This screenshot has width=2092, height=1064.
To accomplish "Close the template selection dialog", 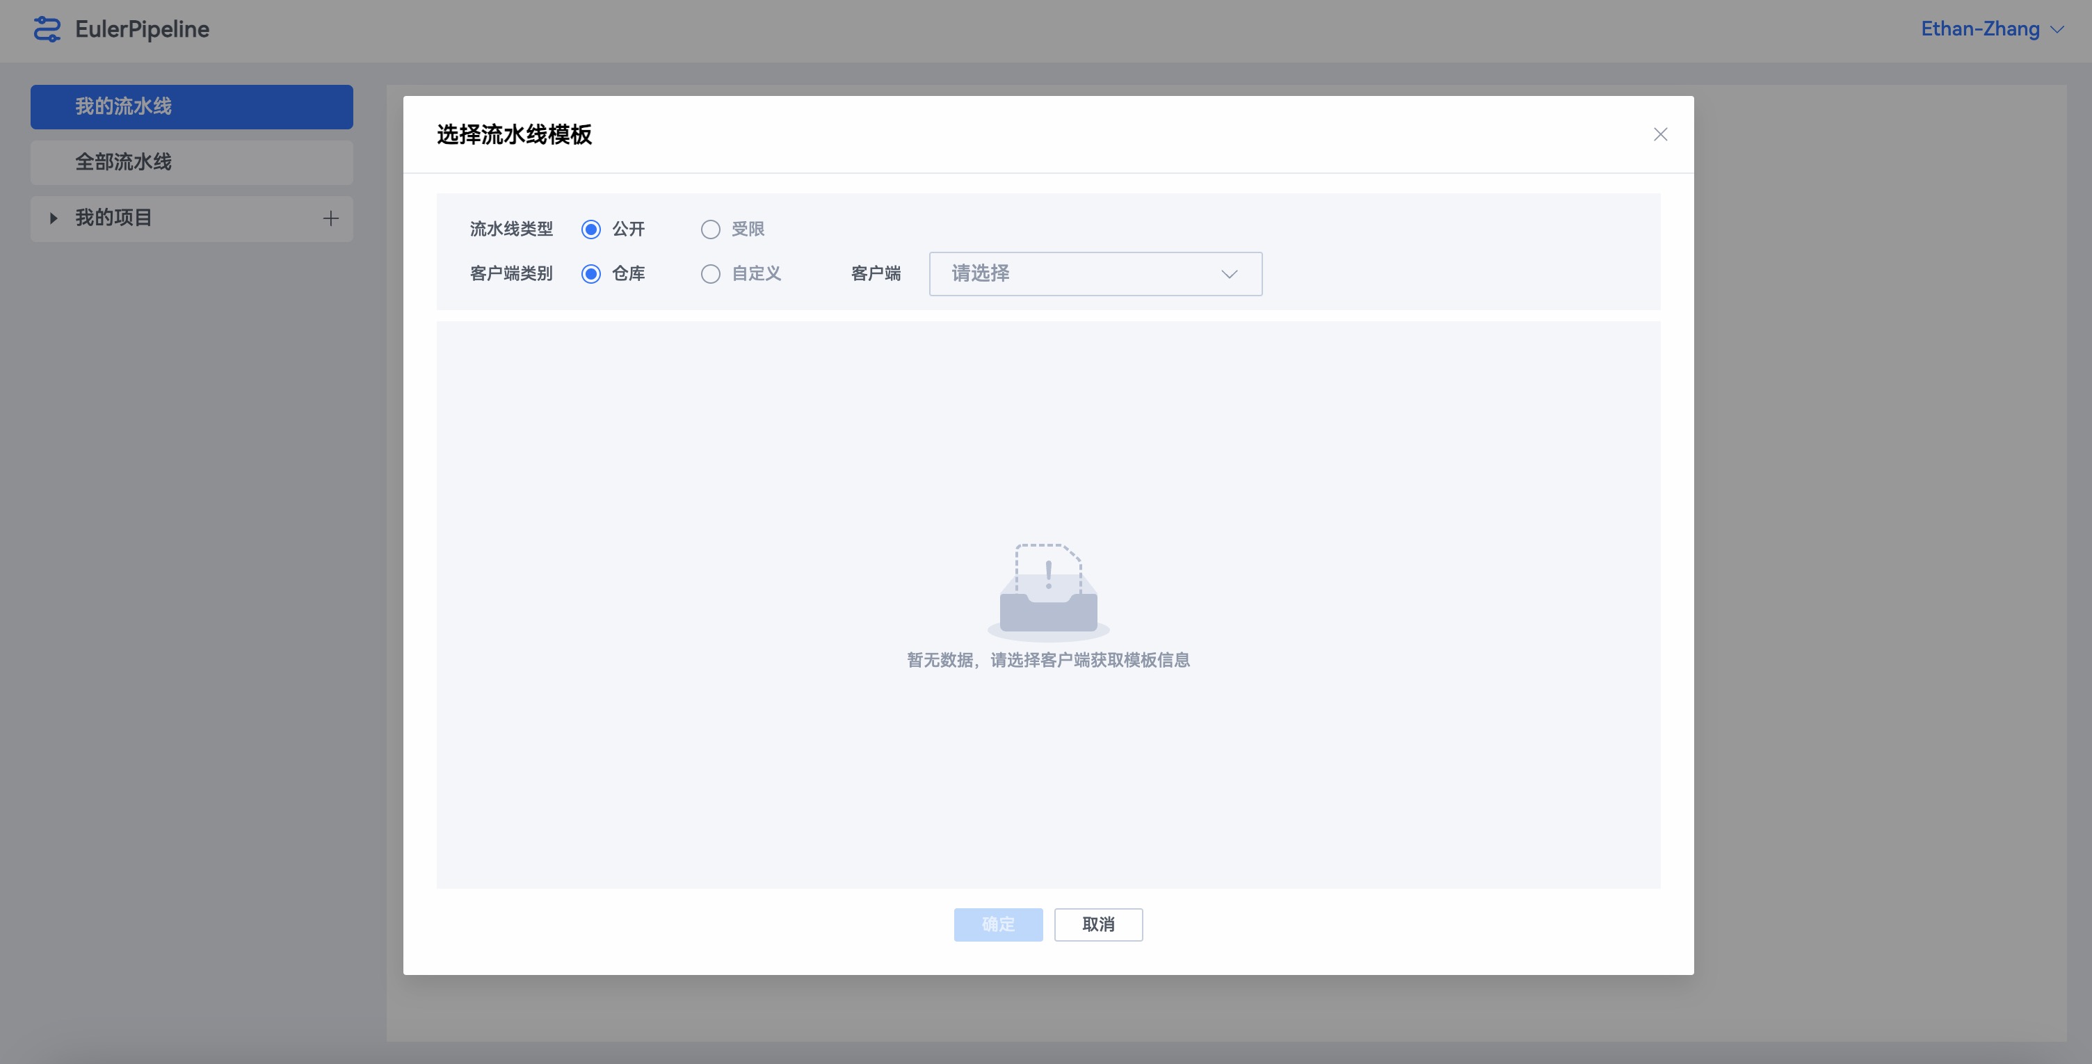I will pyautogui.click(x=1660, y=135).
